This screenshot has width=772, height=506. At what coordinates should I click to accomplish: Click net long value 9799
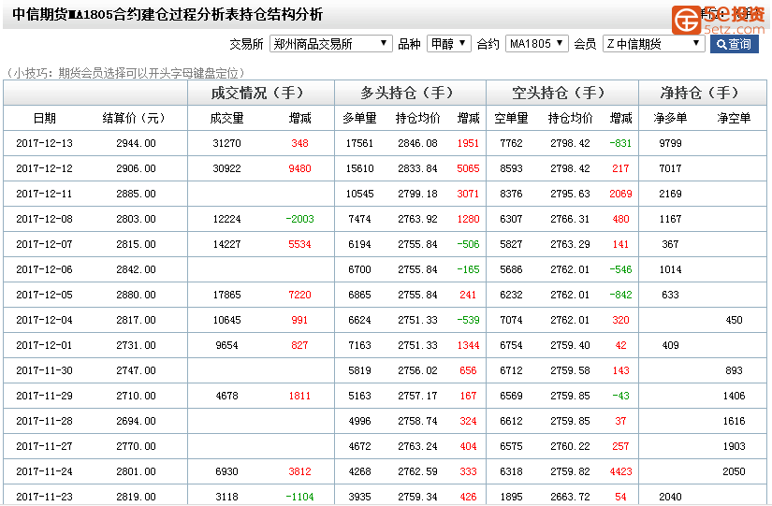tap(671, 143)
